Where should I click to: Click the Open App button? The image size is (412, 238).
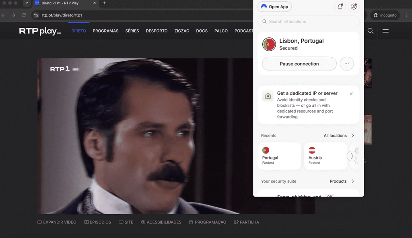click(x=274, y=6)
